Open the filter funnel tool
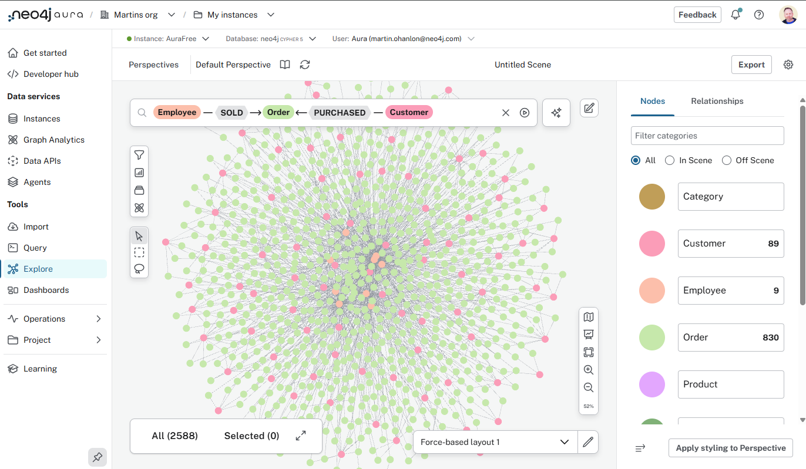This screenshot has height=469, width=806. [x=139, y=155]
